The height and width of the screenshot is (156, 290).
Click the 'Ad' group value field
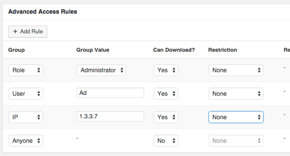(x=110, y=93)
